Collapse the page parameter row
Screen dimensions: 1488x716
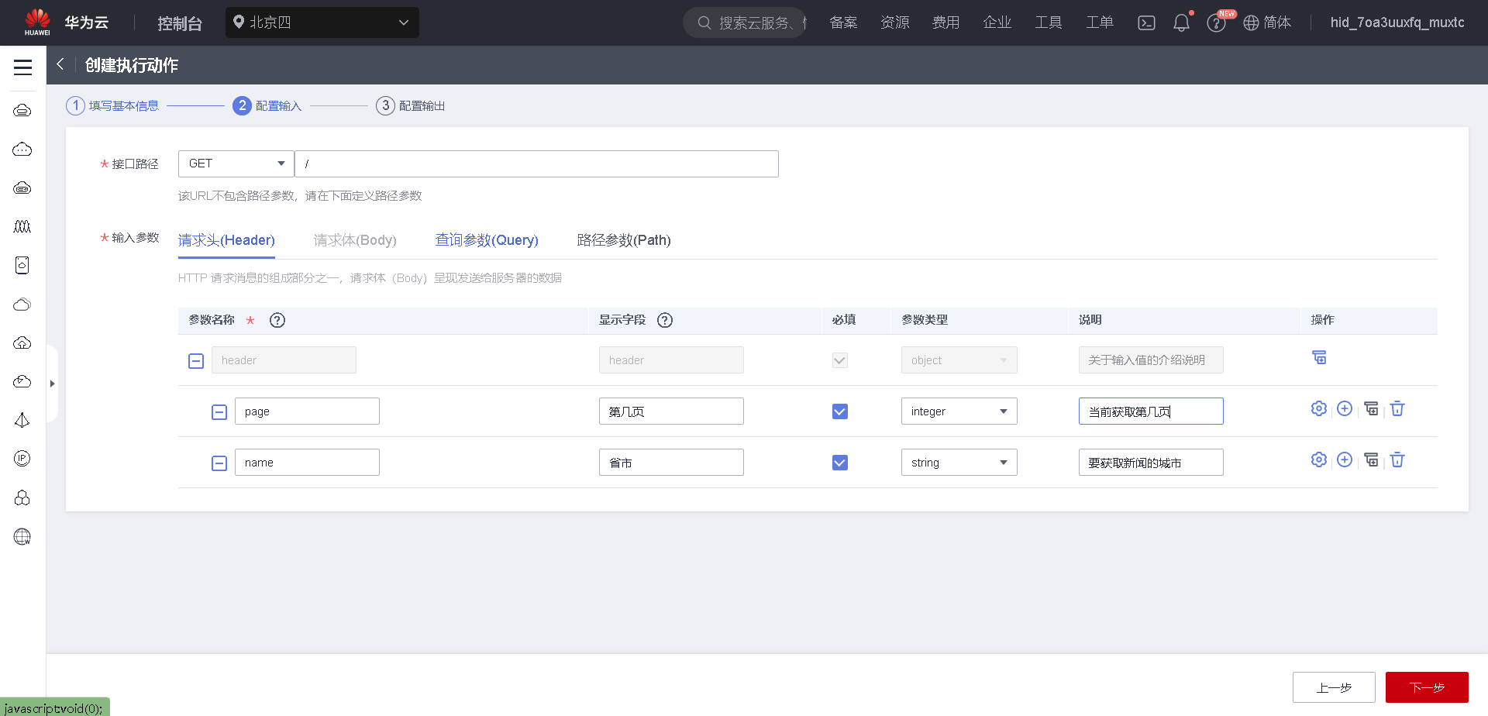click(219, 412)
